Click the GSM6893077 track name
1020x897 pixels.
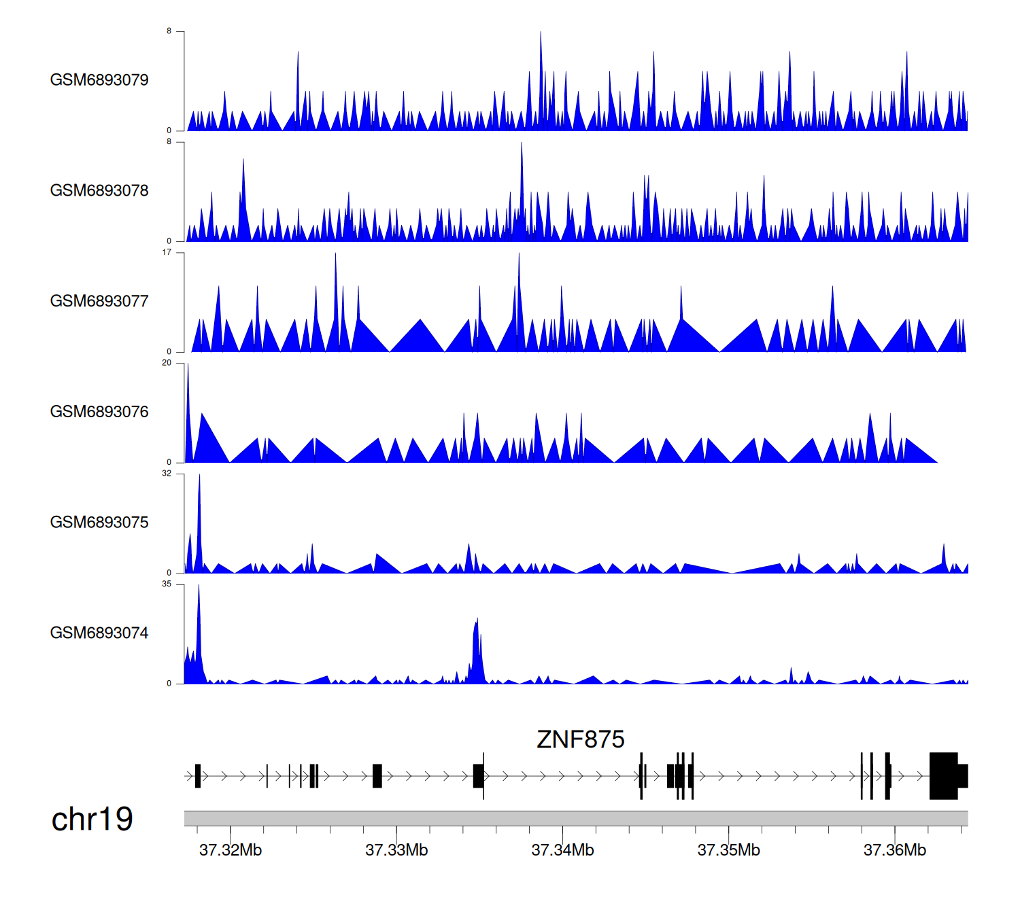[99, 302]
